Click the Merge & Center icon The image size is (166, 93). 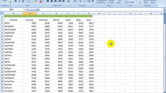pyautogui.click(x=68, y=1)
